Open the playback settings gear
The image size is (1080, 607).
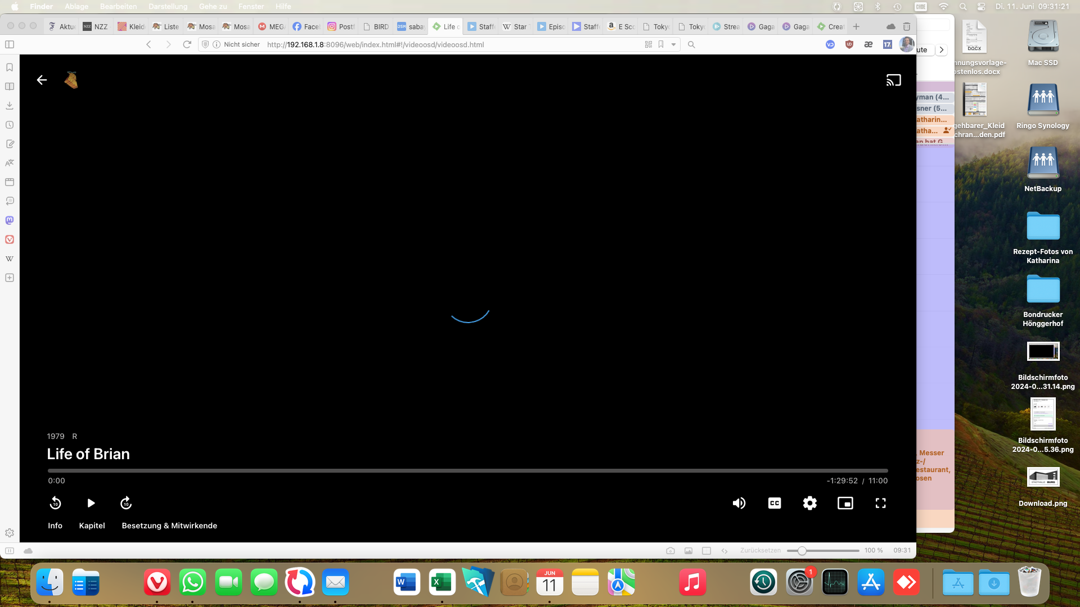pos(810,503)
